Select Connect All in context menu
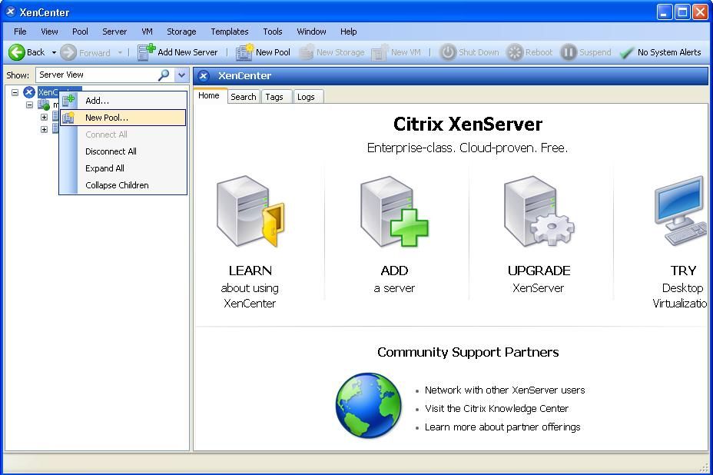The image size is (713, 475). click(123, 135)
